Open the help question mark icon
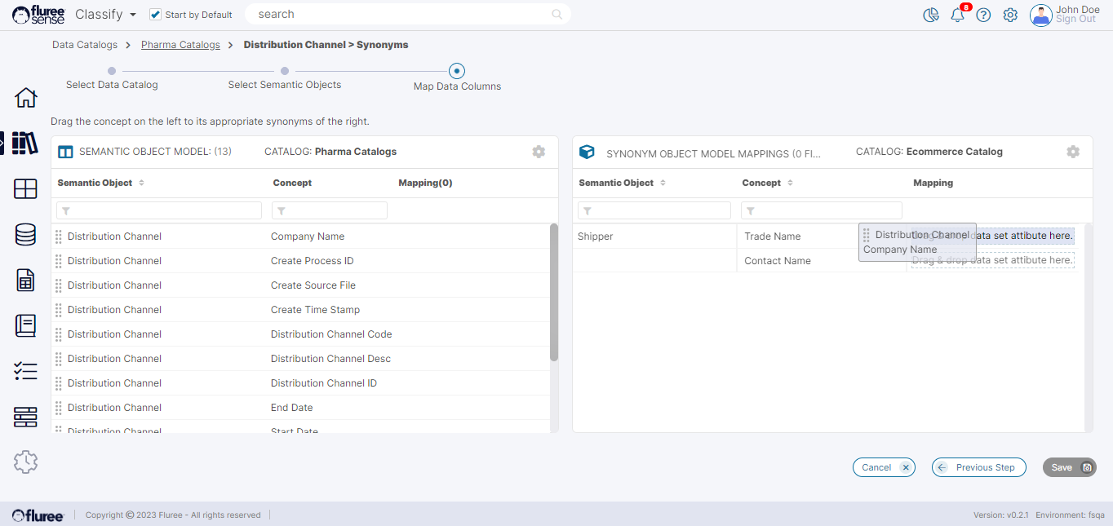1113x526 pixels. click(983, 15)
